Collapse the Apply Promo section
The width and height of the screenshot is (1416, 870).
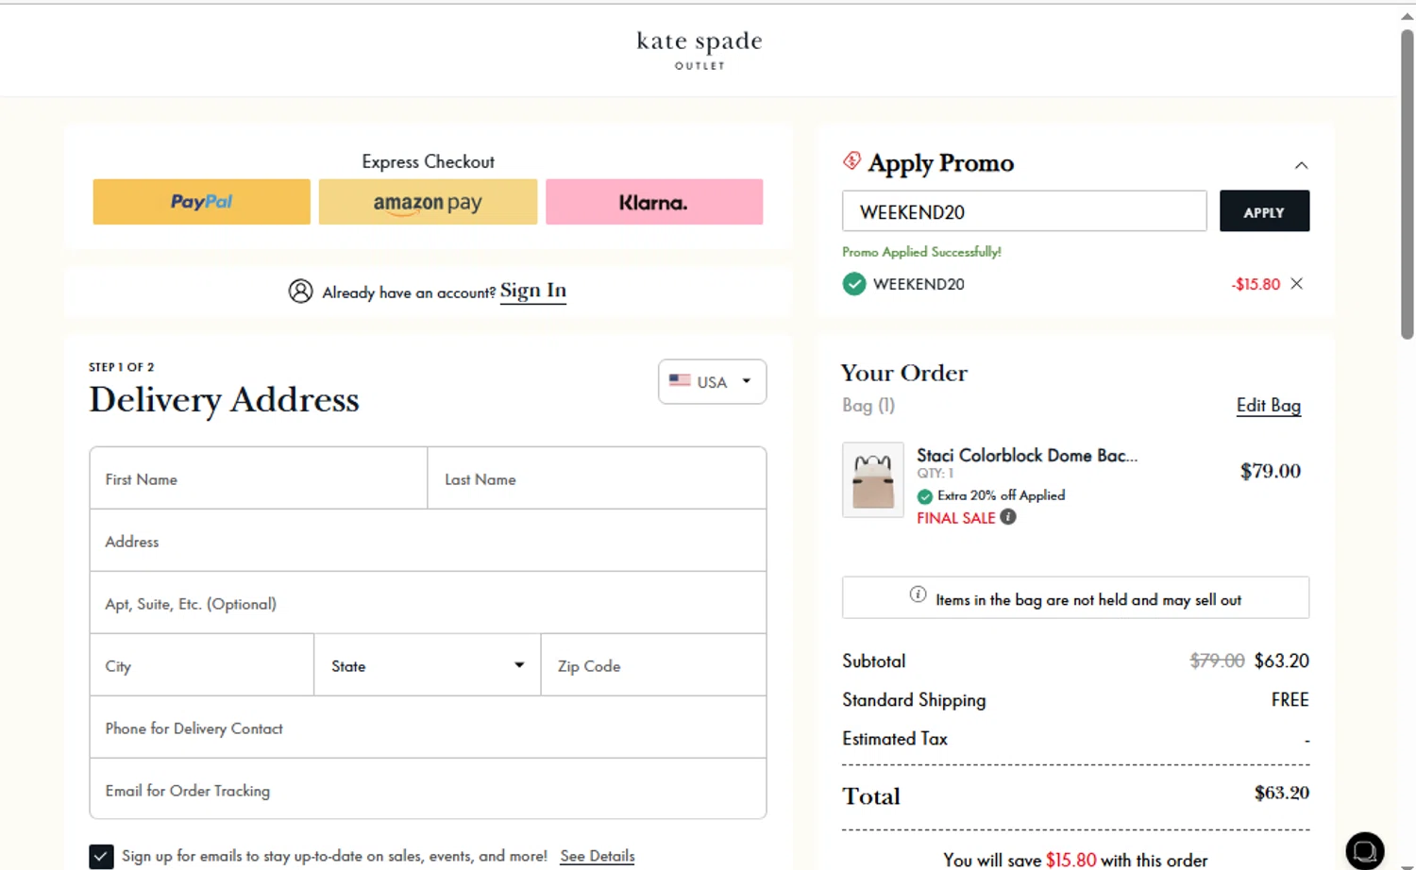point(1301,165)
